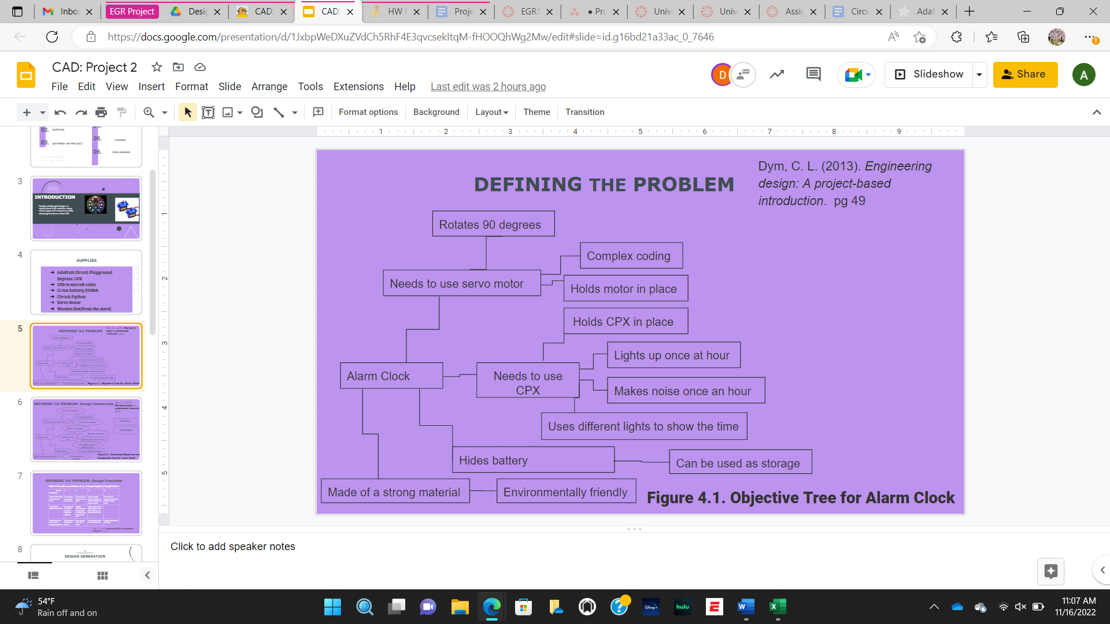The width and height of the screenshot is (1110, 624).
Task: Switch to grid view of slides
Action: pyautogui.click(x=102, y=575)
